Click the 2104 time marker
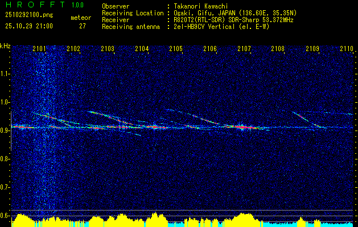 pos(142,49)
